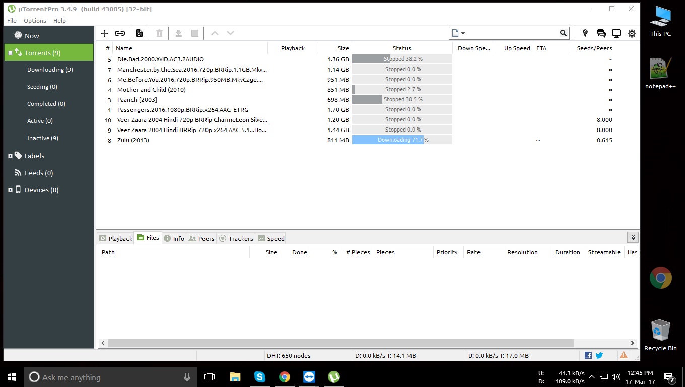
Task: Open the Options menu
Action: (35, 21)
